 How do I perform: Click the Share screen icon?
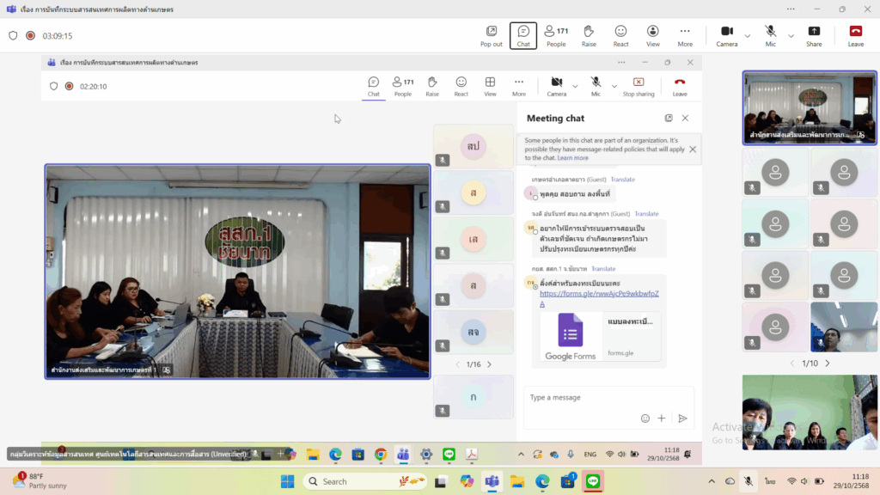pyautogui.click(x=814, y=35)
